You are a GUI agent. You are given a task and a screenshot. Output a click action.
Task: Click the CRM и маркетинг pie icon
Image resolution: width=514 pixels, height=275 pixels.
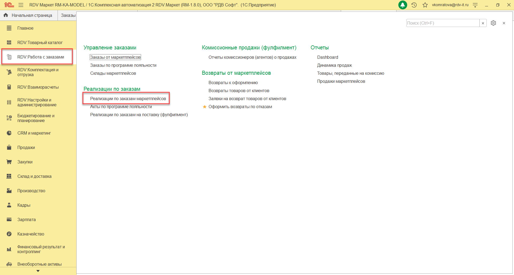click(x=9, y=133)
